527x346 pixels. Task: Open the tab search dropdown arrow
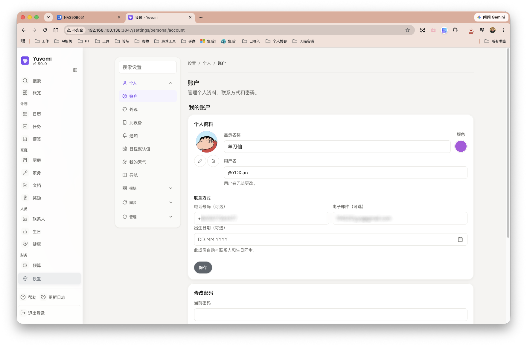pyautogui.click(x=48, y=17)
